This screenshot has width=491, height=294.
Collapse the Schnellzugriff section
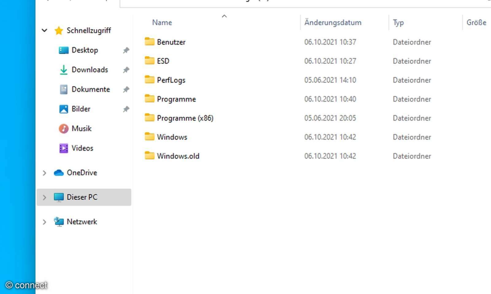(x=44, y=30)
